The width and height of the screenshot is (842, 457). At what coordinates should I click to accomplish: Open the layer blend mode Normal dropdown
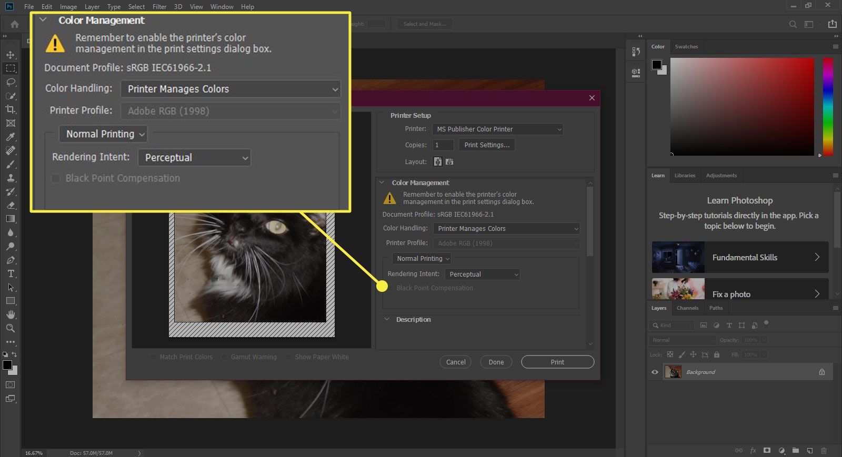pyautogui.click(x=682, y=340)
